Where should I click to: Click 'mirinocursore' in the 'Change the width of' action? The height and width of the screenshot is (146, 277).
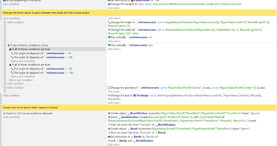pyautogui.click(x=147, y=30)
